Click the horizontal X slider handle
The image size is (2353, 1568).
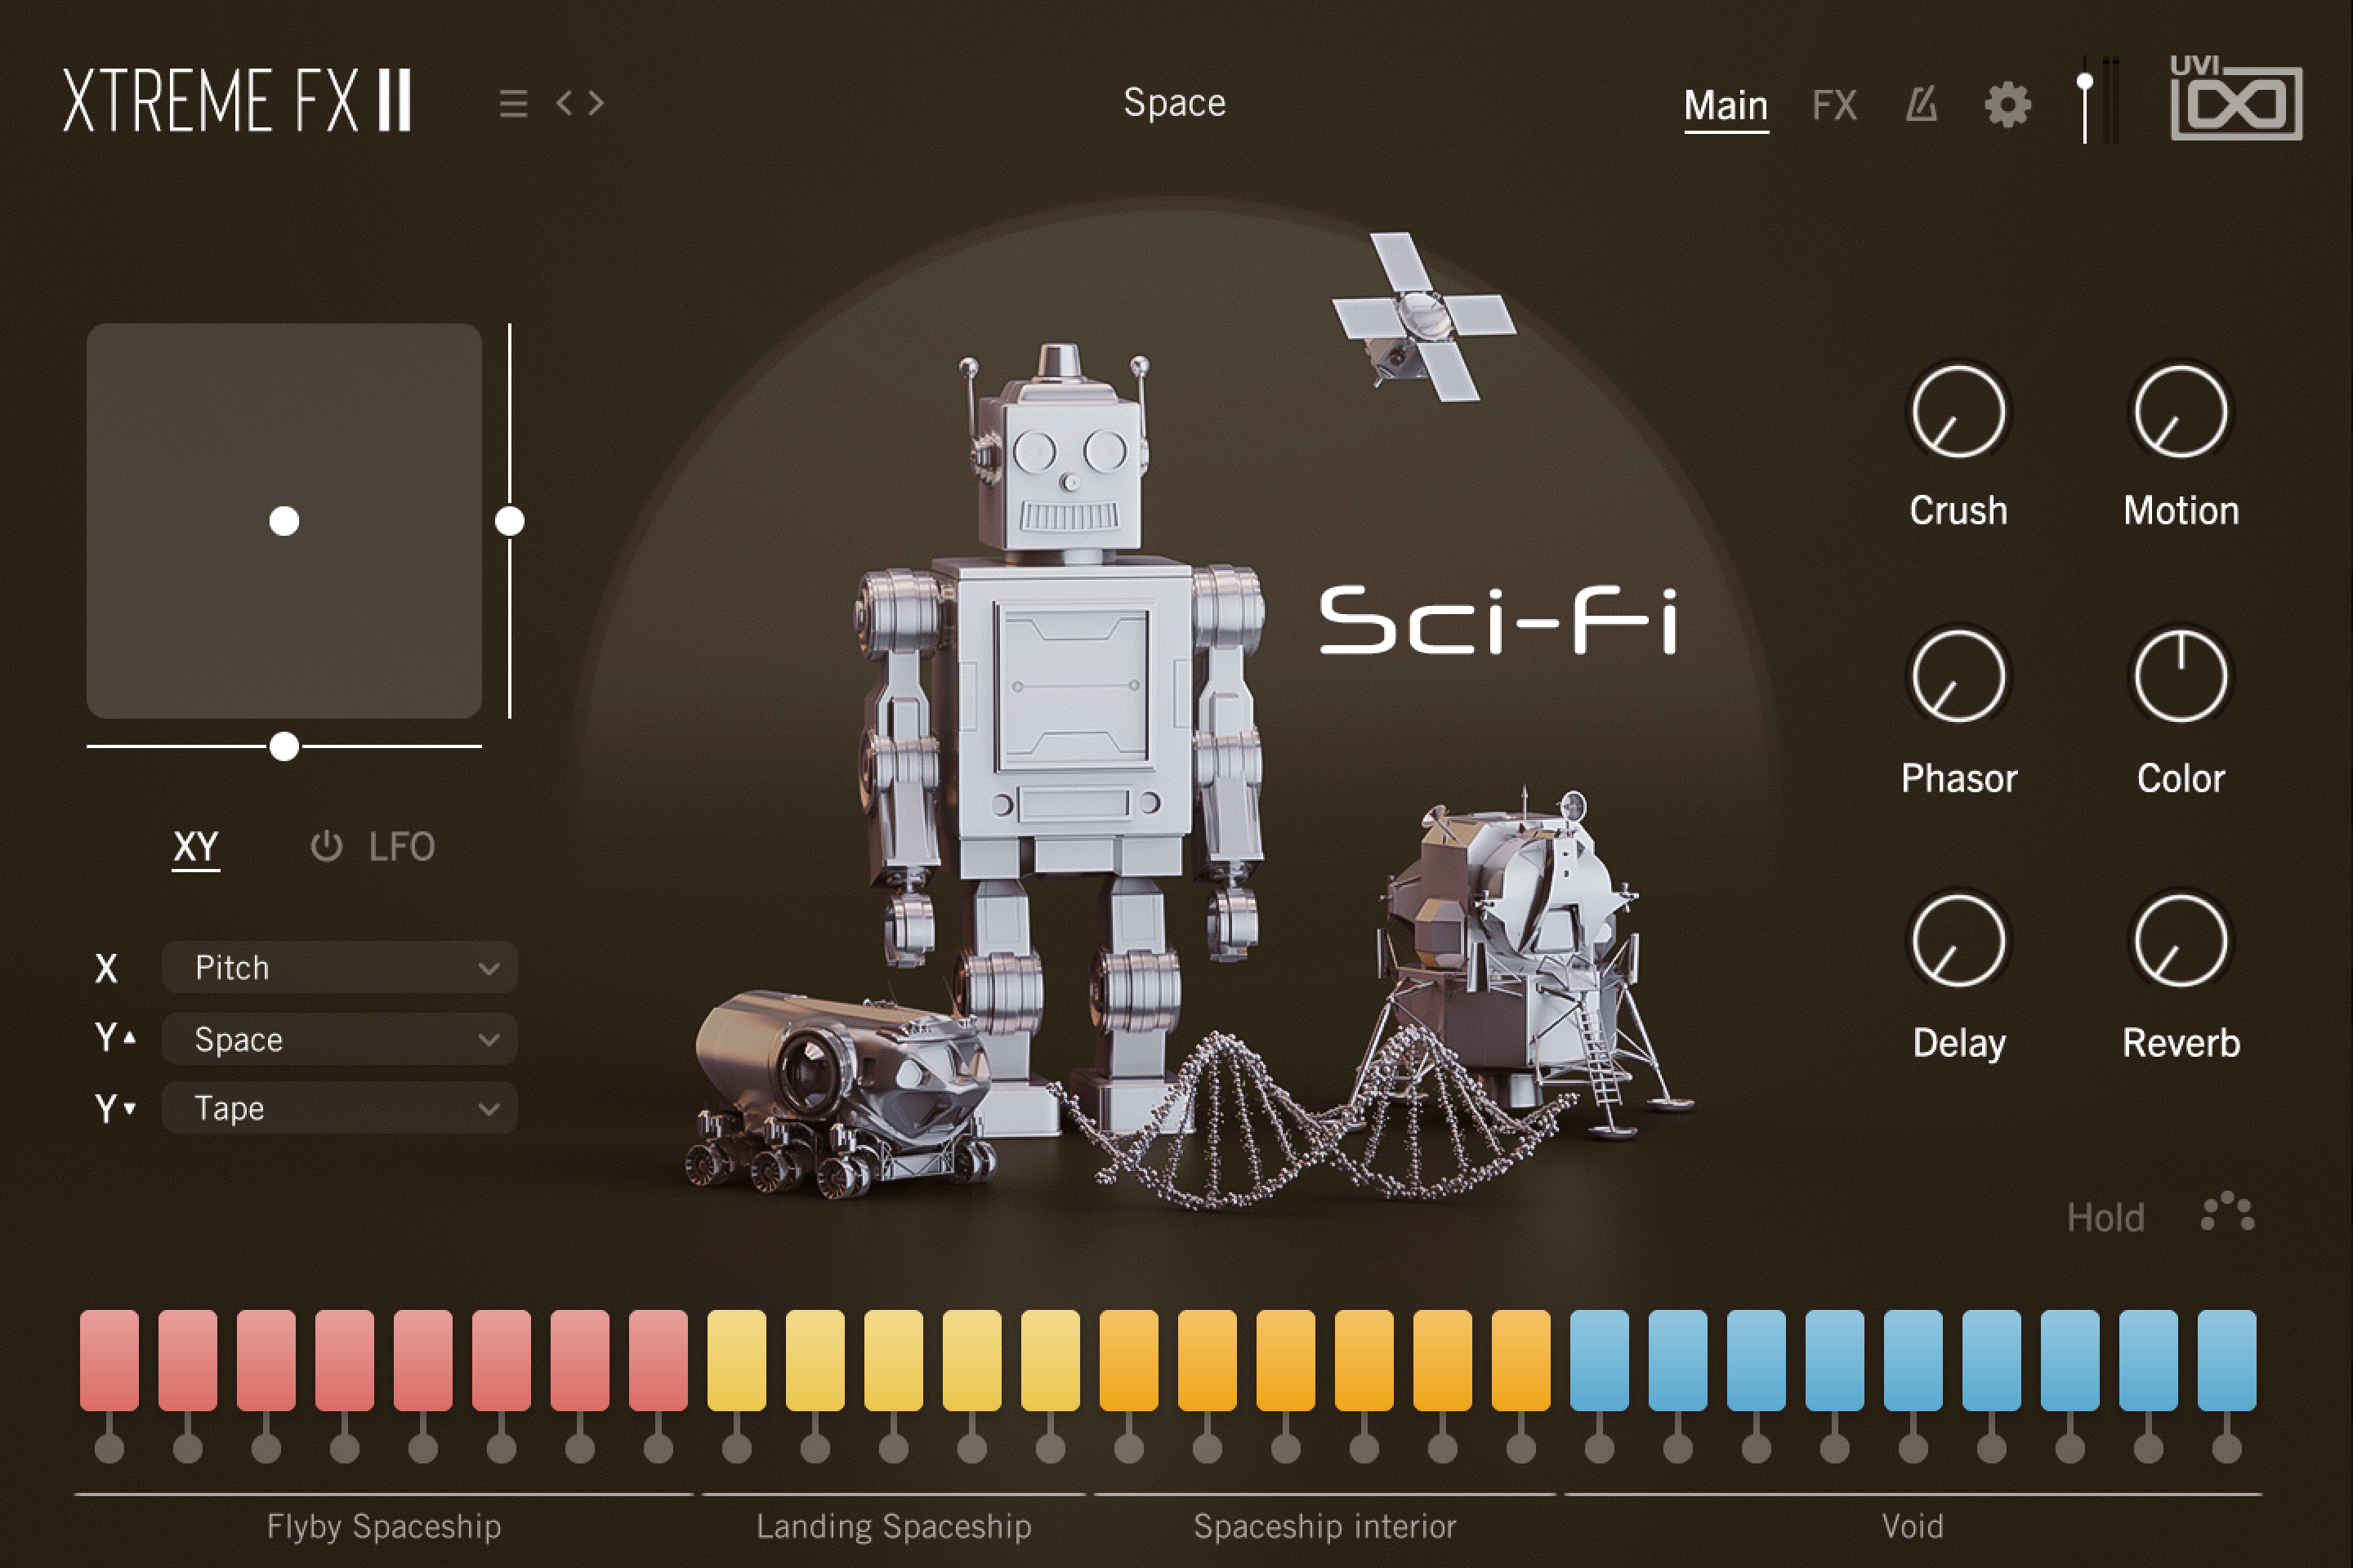(284, 746)
